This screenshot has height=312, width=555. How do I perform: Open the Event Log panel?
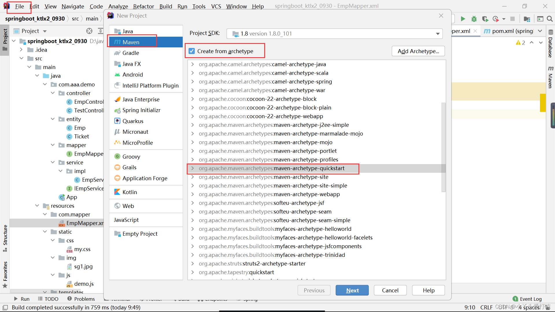point(527,299)
